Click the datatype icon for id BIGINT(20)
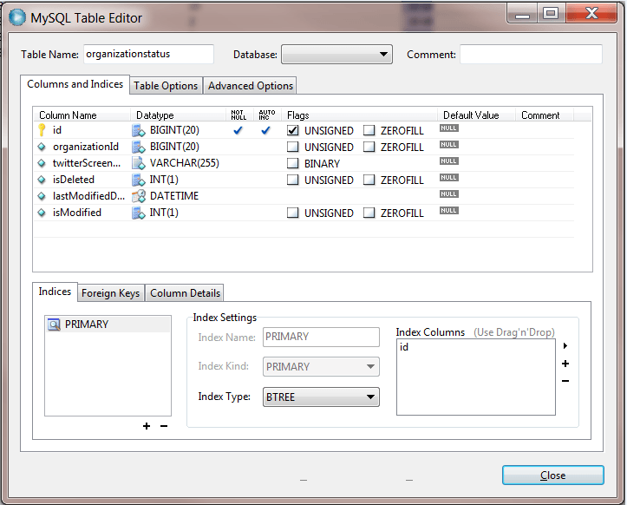This screenshot has height=505, width=627. pyautogui.click(x=139, y=130)
